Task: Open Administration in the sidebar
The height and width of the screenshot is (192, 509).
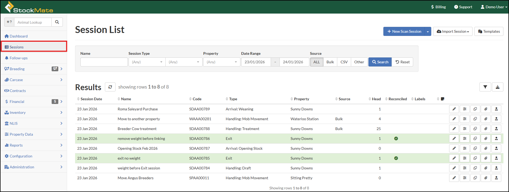Action: (x=34, y=167)
